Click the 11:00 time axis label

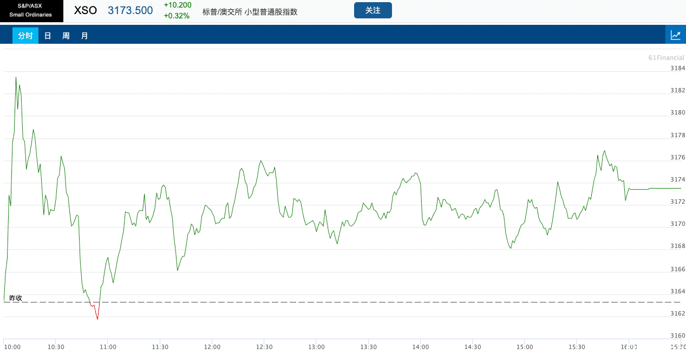click(108, 347)
